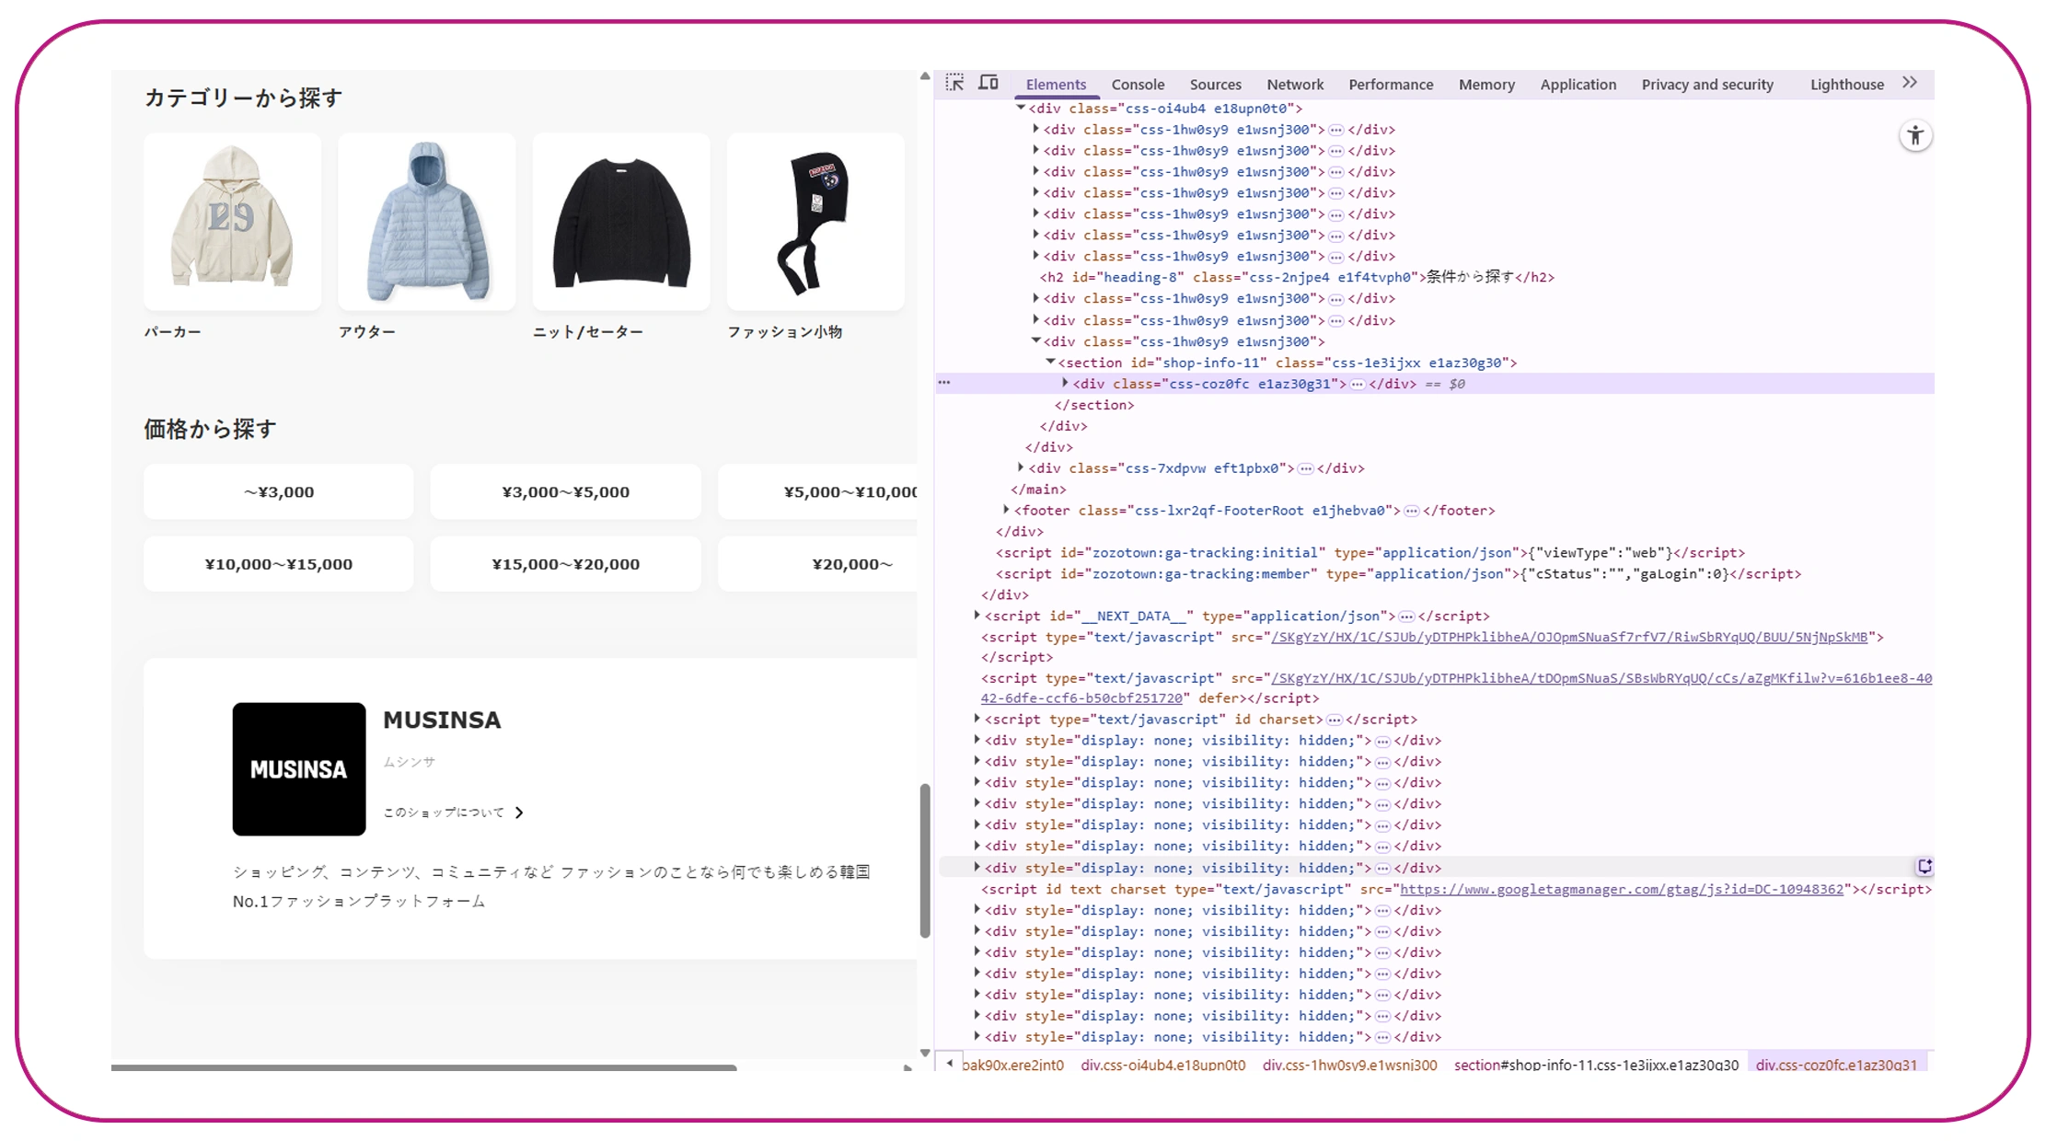Collapse the section shop-info-11 node
2046x1141 pixels.
[x=1050, y=362]
